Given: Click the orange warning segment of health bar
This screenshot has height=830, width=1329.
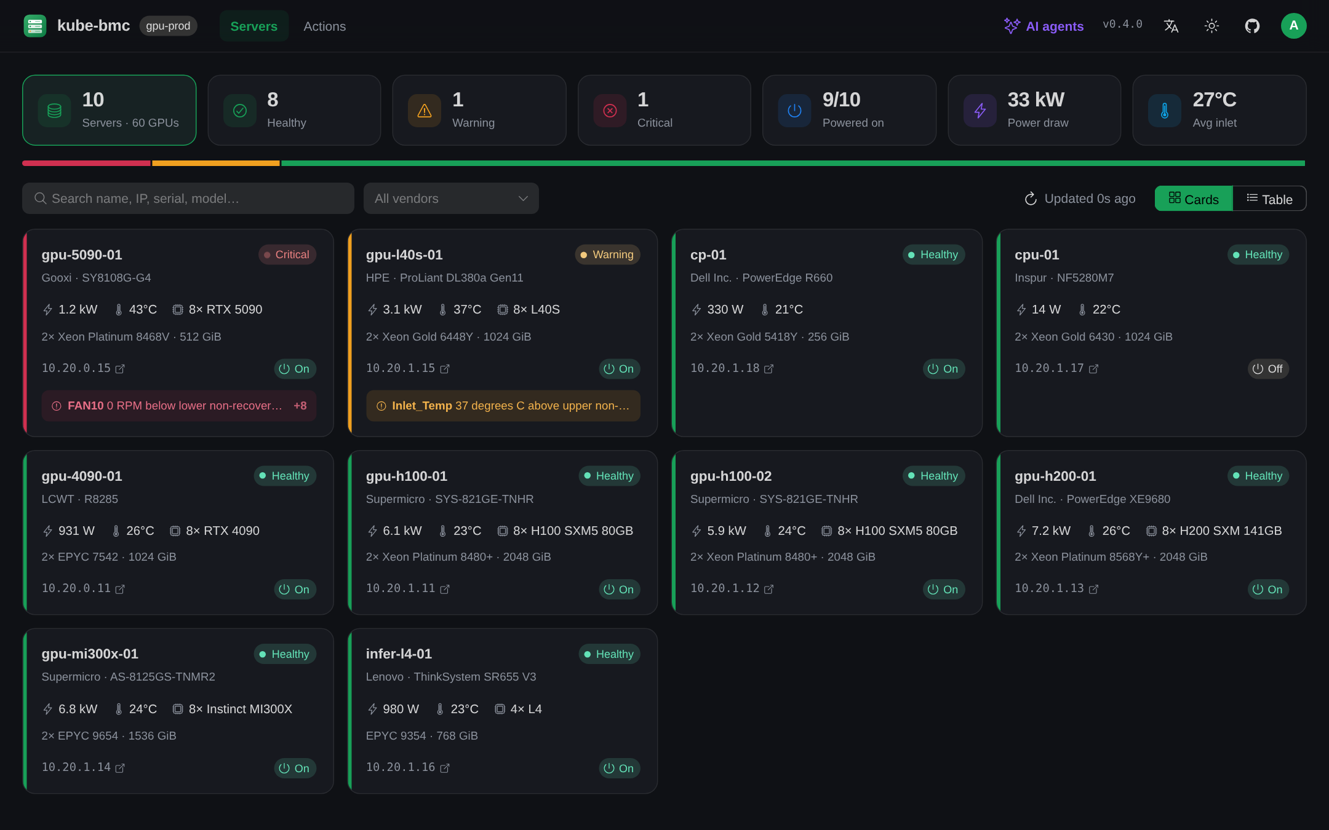Looking at the screenshot, I should (216, 164).
